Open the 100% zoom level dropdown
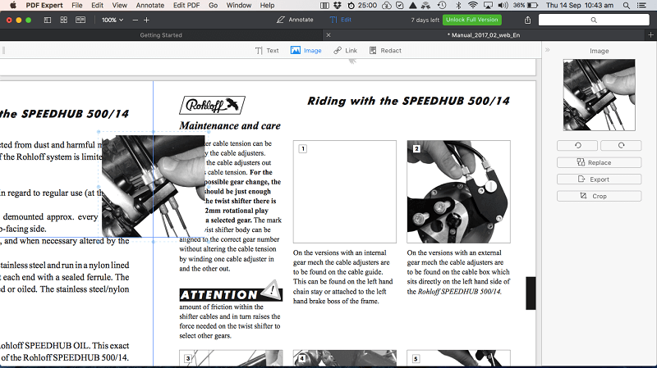This screenshot has width=657, height=368. click(x=113, y=20)
